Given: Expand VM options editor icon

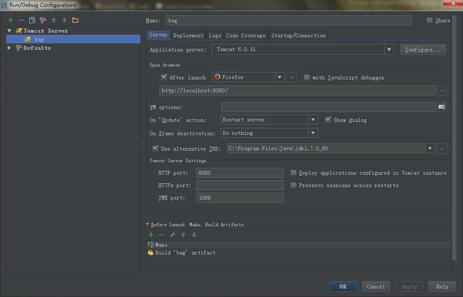Looking at the screenshot, I should point(442,107).
